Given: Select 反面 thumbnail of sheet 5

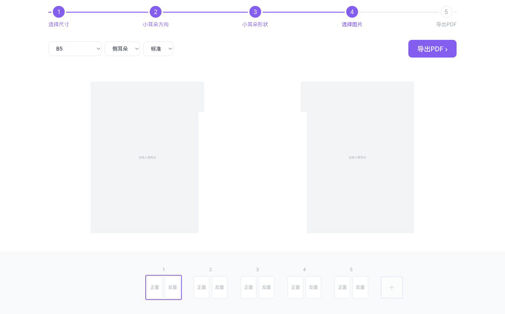Looking at the screenshot, I should click(360, 287).
